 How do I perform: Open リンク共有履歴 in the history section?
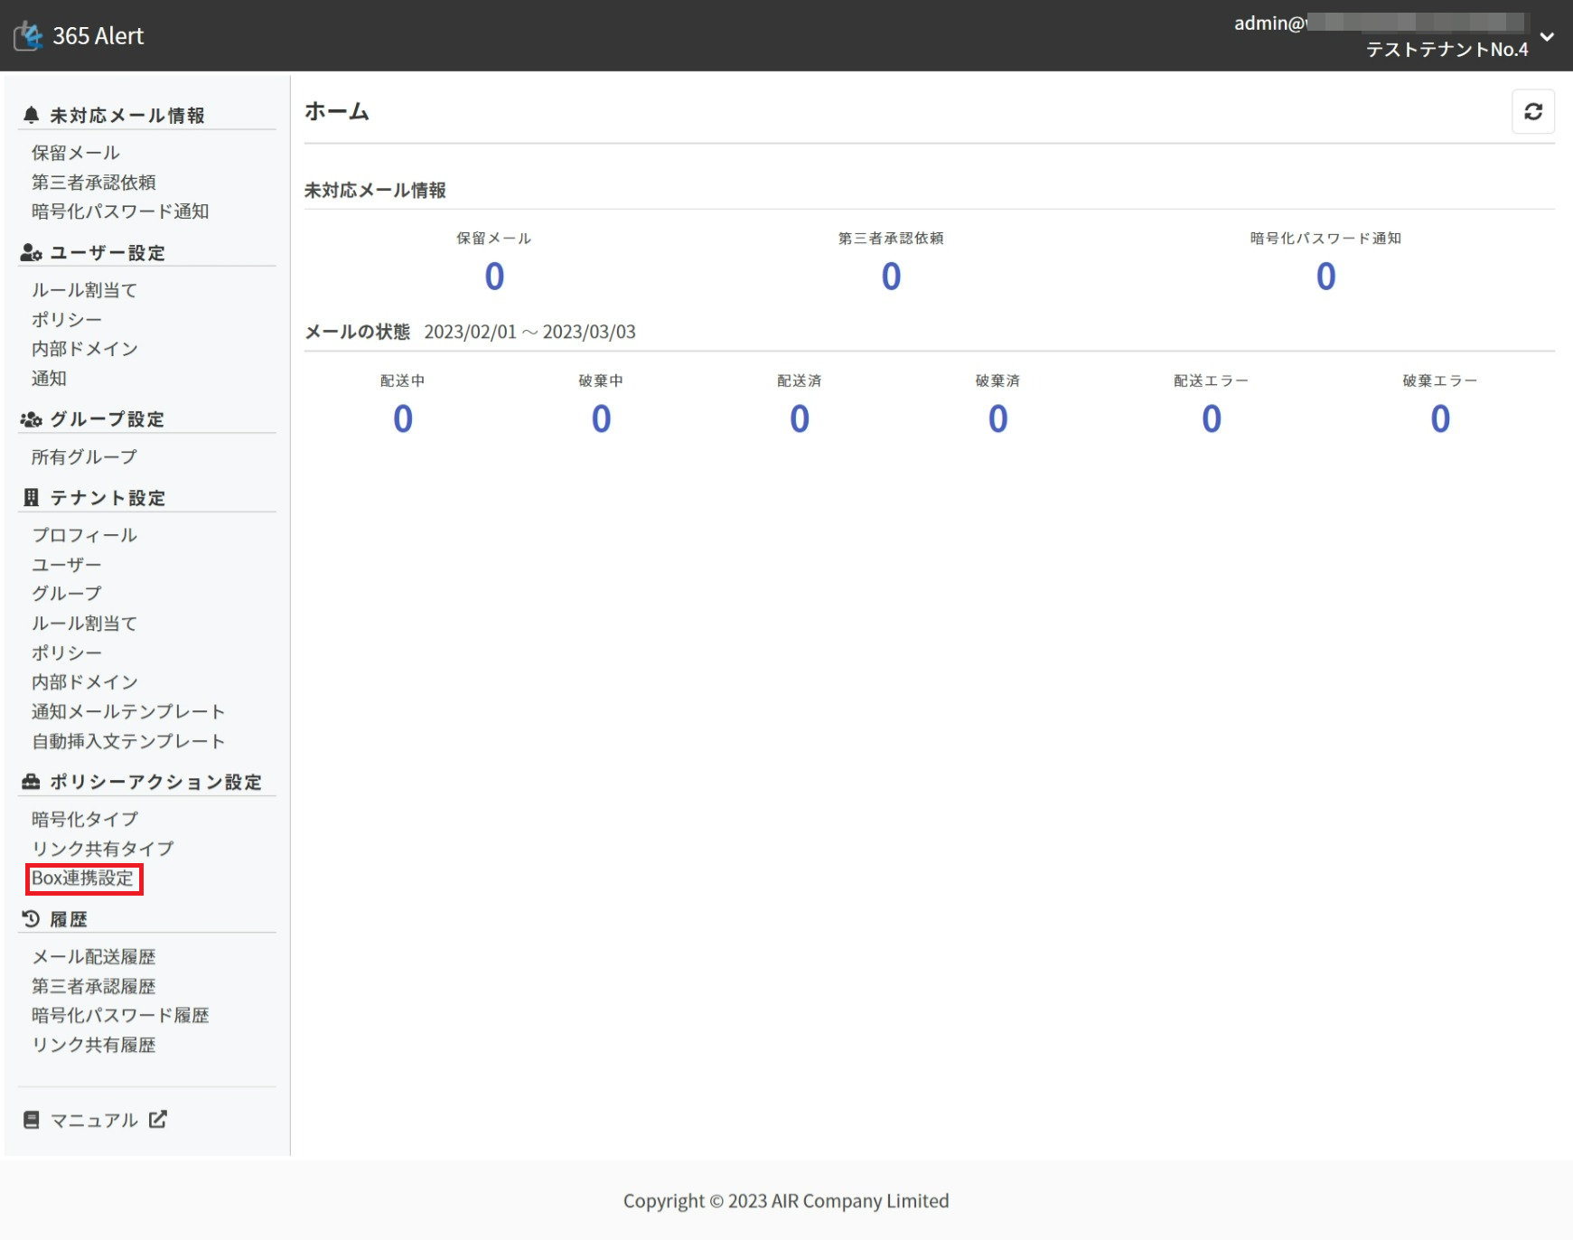point(94,1046)
